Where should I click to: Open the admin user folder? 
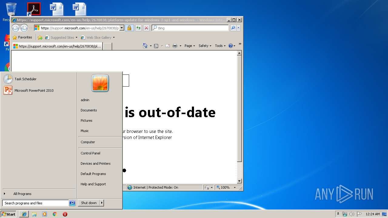click(x=85, y=100)
